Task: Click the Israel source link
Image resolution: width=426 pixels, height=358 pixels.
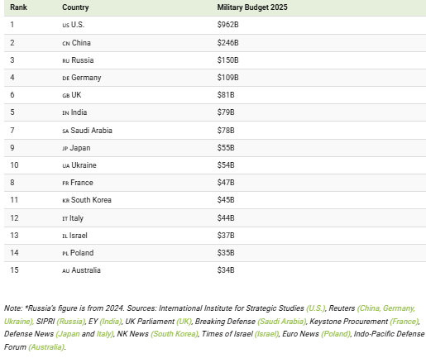Action: (266, 334)
